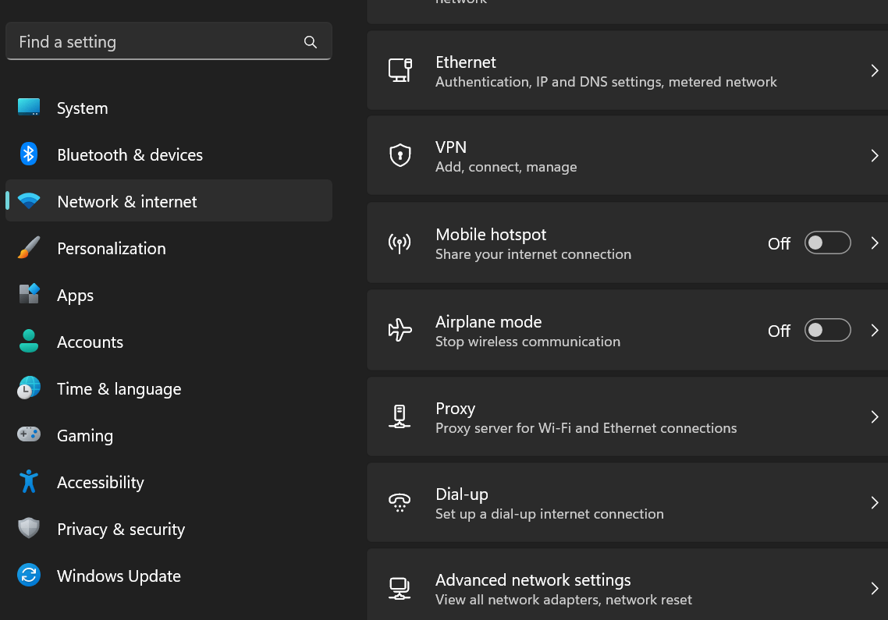Expand the Proxy settings chevron
The width and height of the screenshot is (888, 620).
[x=874, y=416]
